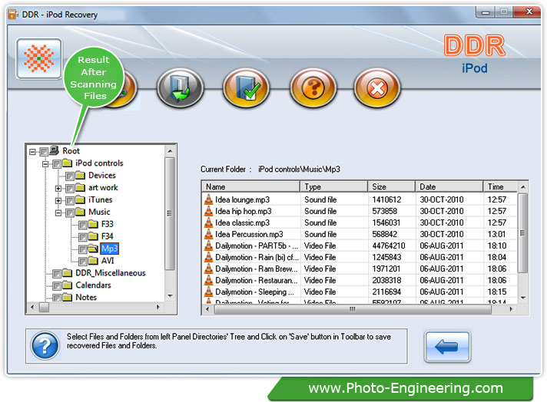The height and width of the screenshot is (402, 547).
Task: Toggle the Root checkbox
Action: click(x=44, y=152)
